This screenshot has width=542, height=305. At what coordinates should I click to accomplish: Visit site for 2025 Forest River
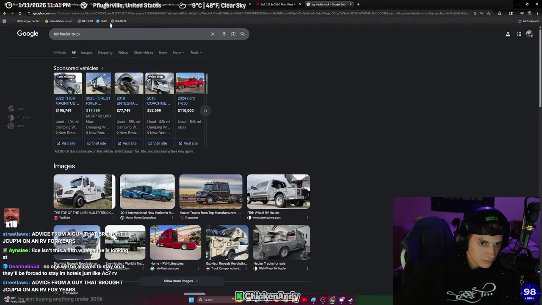pyautogui.click(x=97, y=143)
